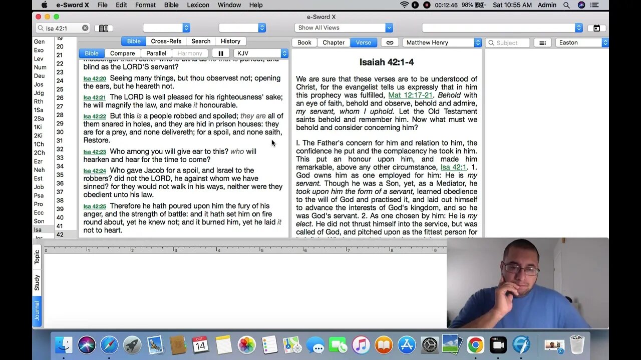The height and width of the screenshot is (360, 641).
Task: Open the History tab
Action: [x=231, y=41]
